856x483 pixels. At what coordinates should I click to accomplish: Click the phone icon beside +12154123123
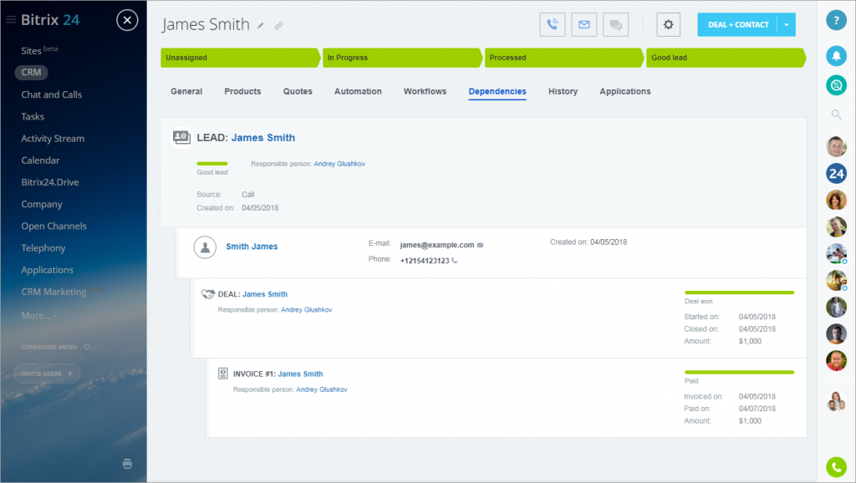tap(454, 261)
